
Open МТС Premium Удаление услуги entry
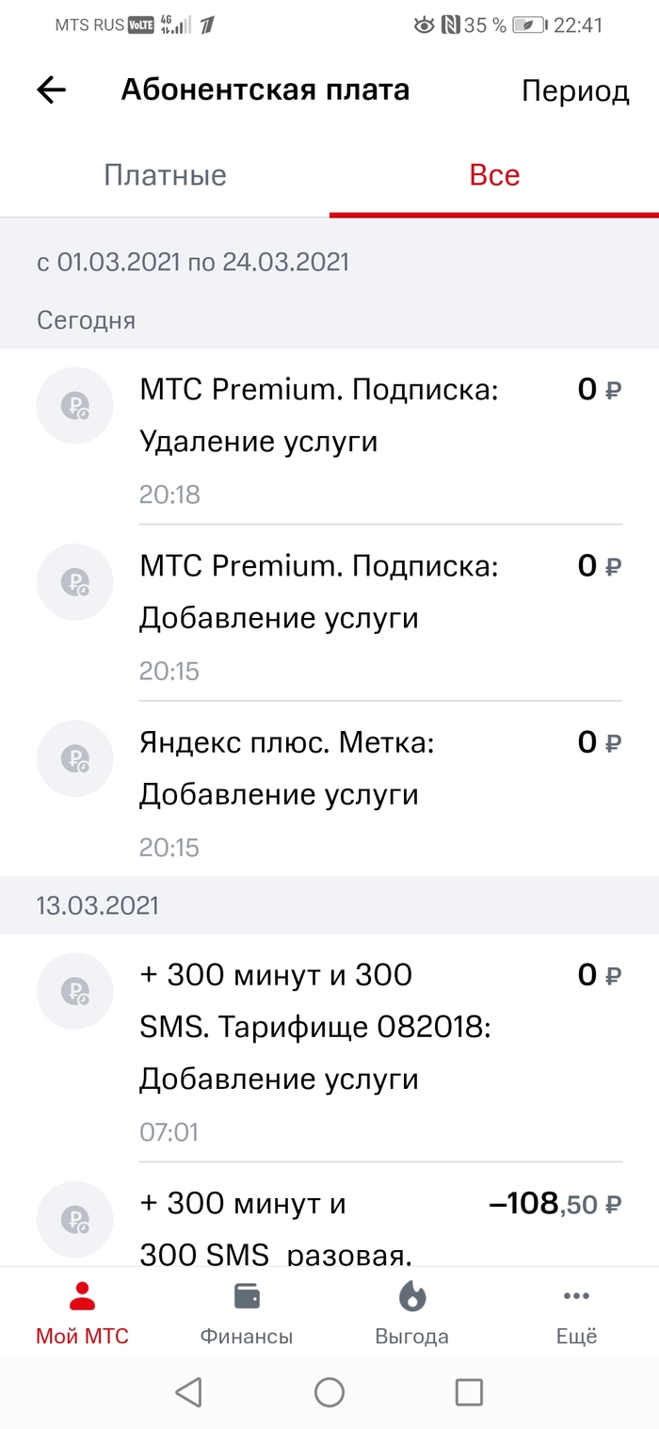[319, 415]
